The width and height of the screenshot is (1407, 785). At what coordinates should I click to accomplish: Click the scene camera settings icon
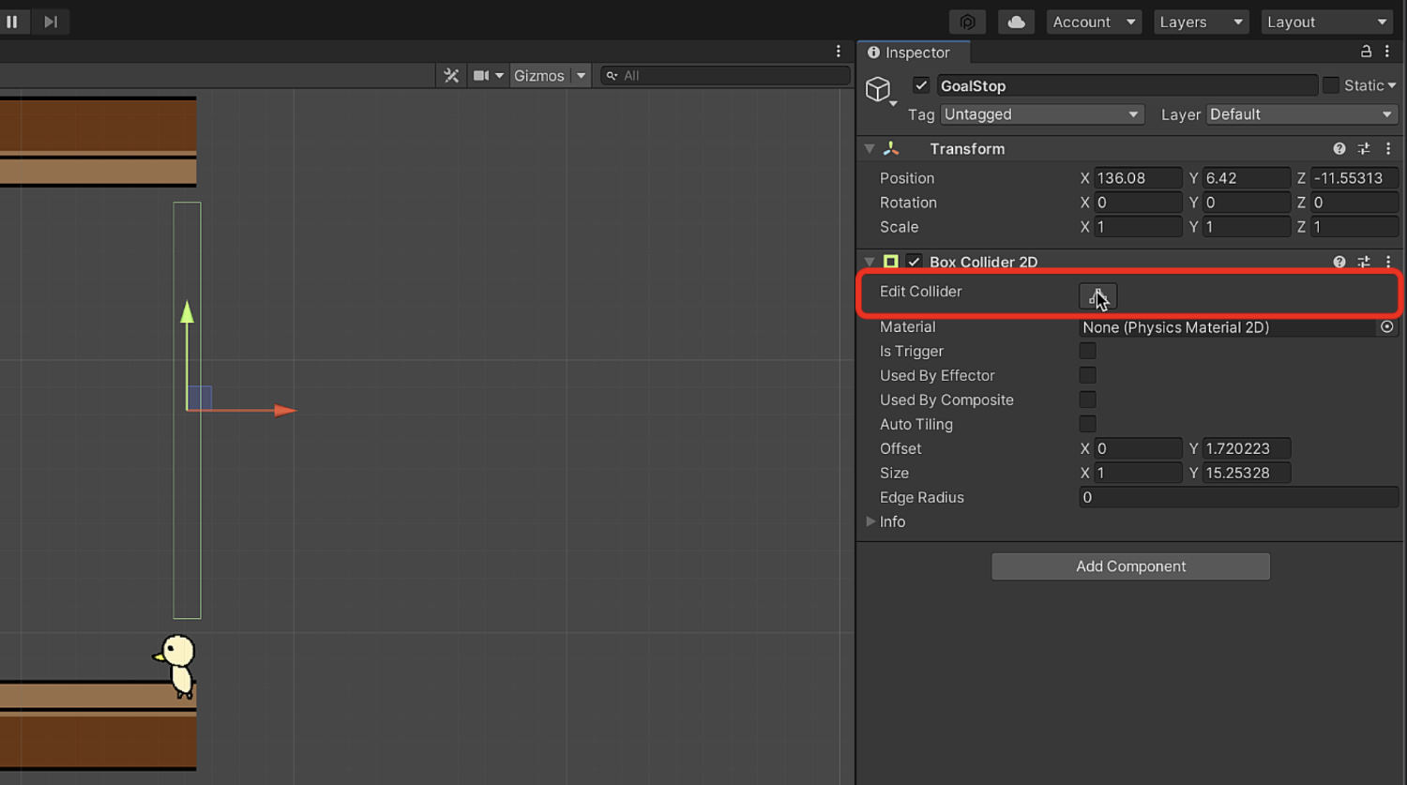pos(481,75)
